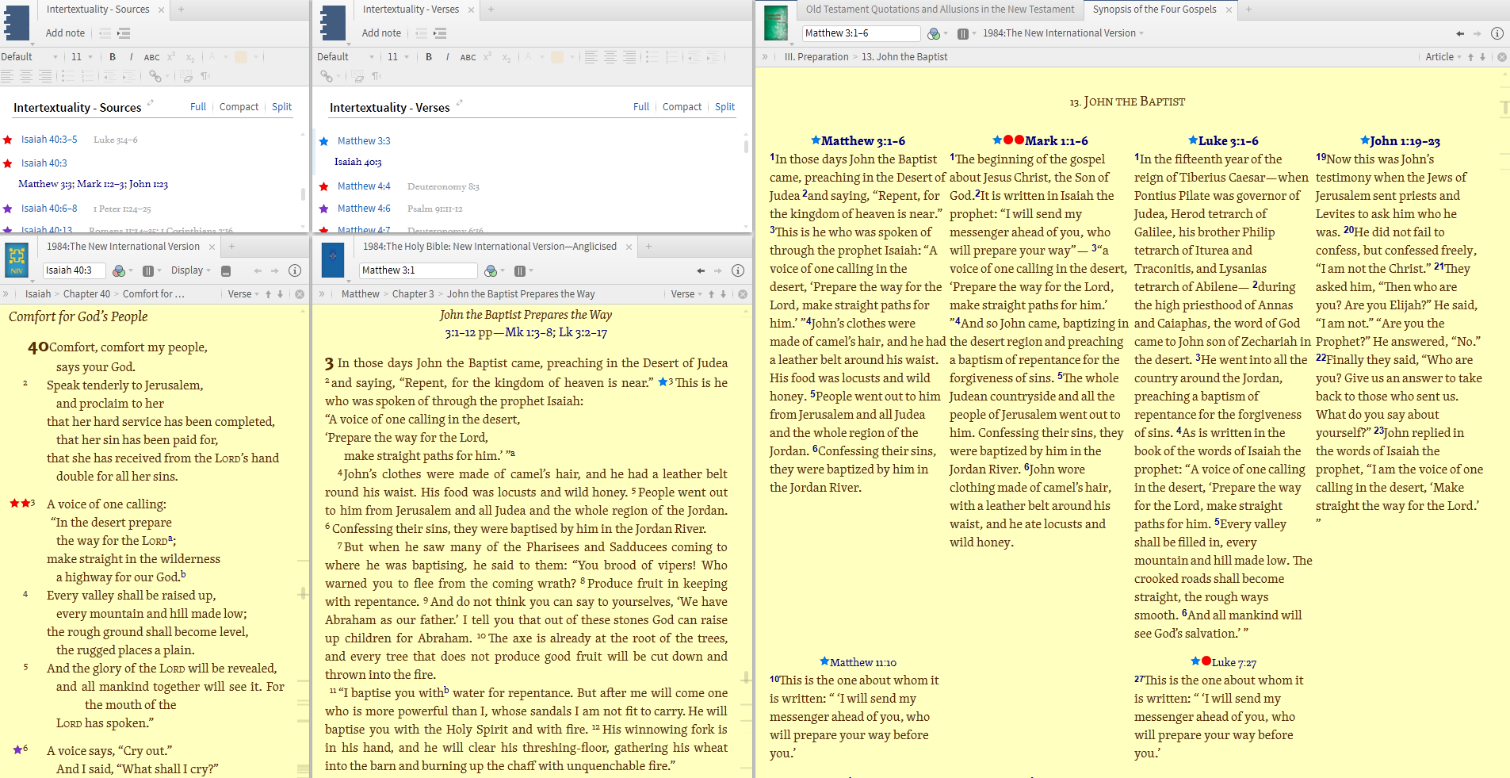Pick highlight color swatch in Intertextuality - Sources
This screenshot has width=1510, height=778.
click(x=241, y=57)
